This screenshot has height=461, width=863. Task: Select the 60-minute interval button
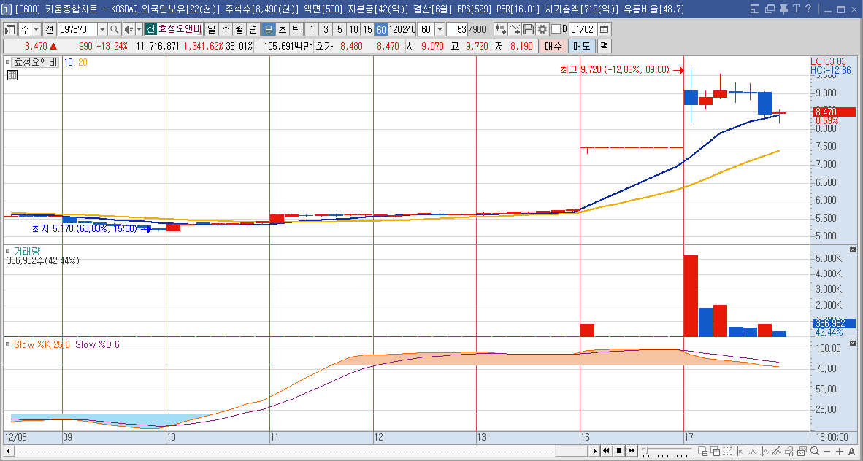point(381,29)
